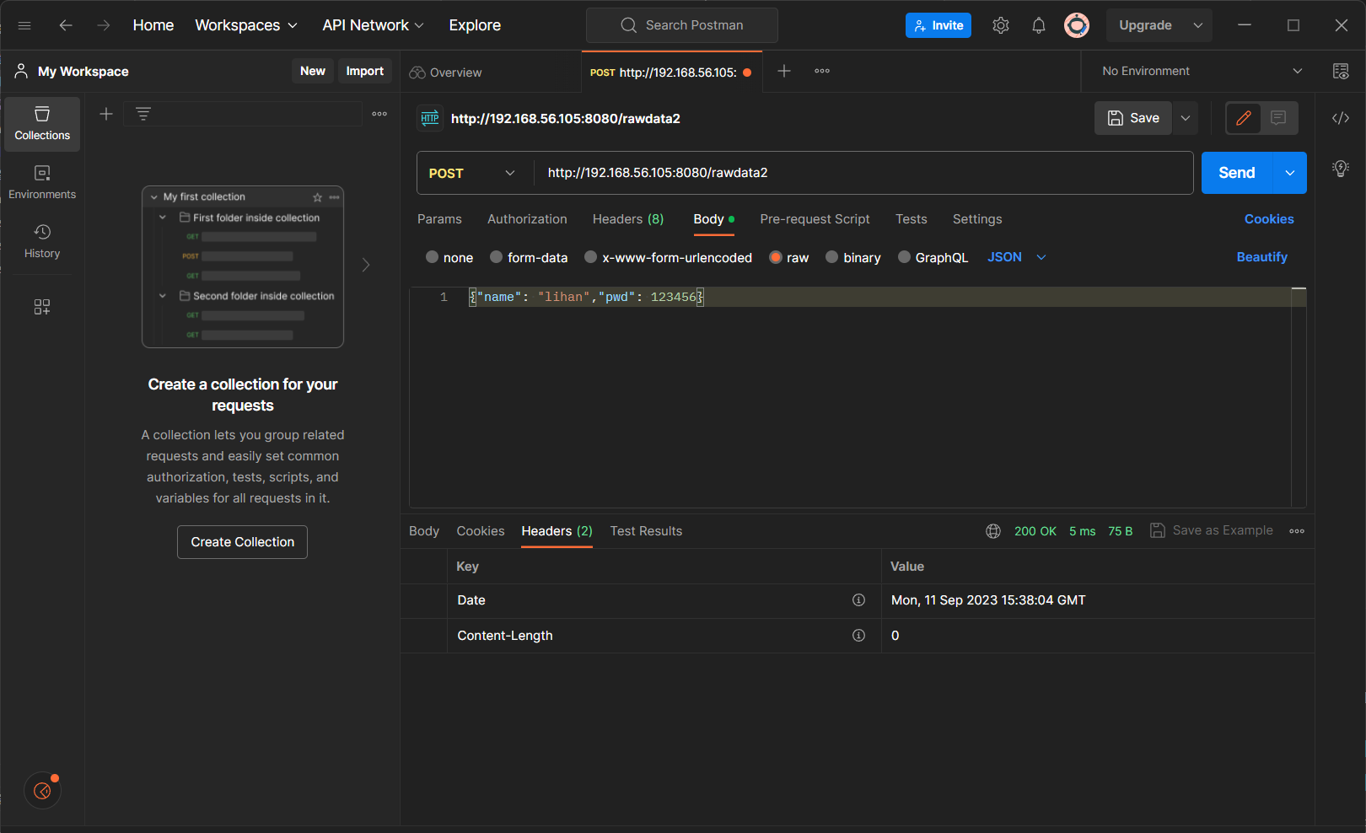Select the none body type
Viewport: 1366px width, 833px height.
(432, 257)
